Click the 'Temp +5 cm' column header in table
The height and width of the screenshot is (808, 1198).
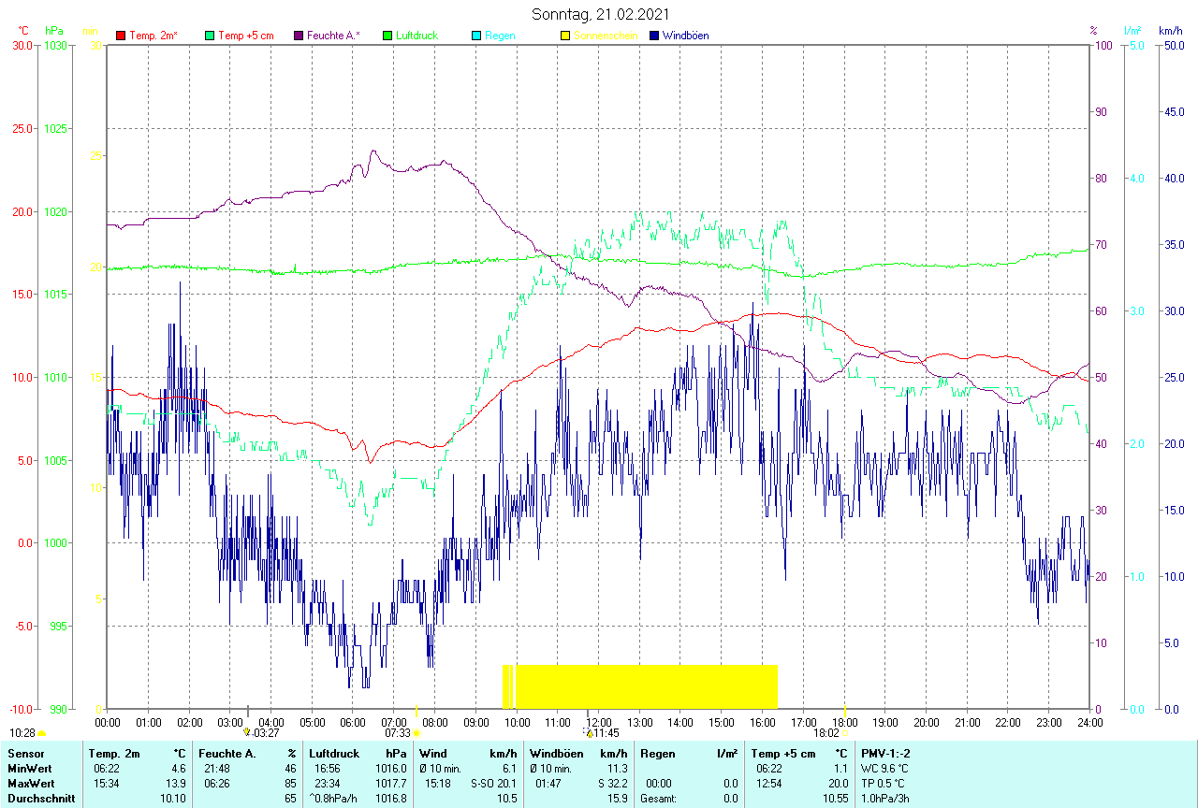[x=783, y=754]
